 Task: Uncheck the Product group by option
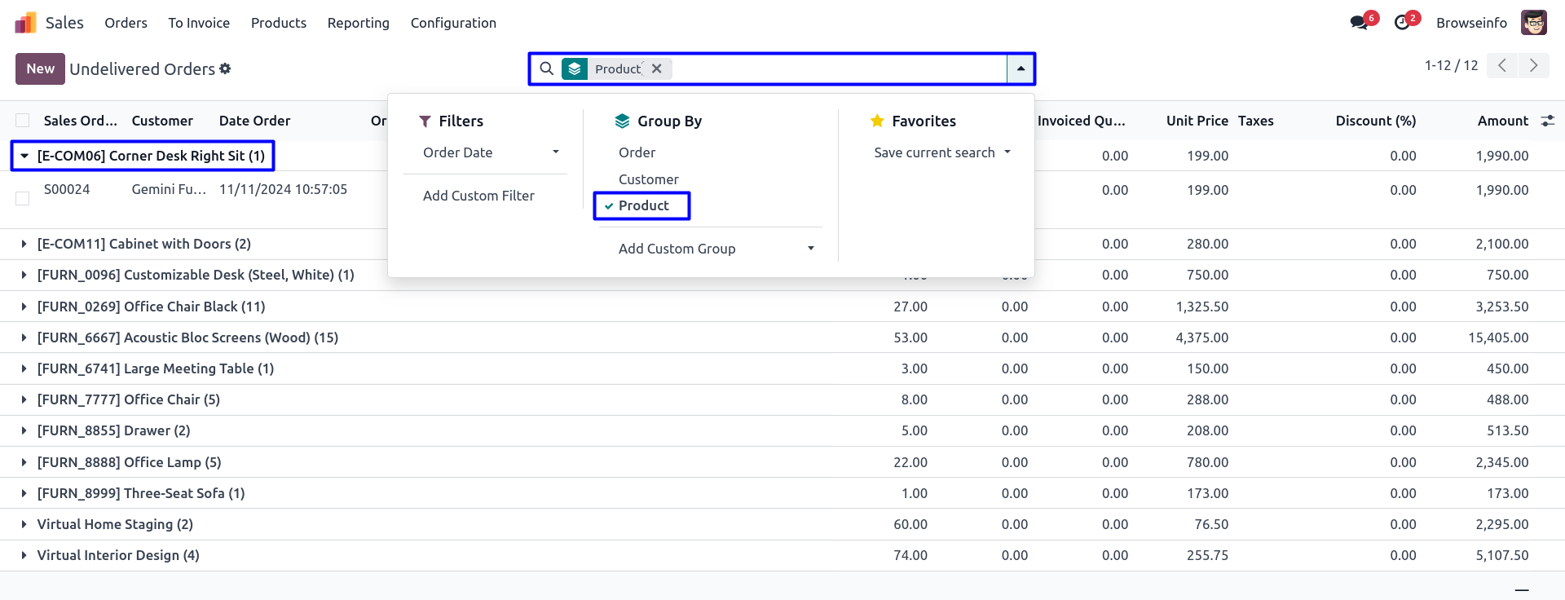point(643,206)
